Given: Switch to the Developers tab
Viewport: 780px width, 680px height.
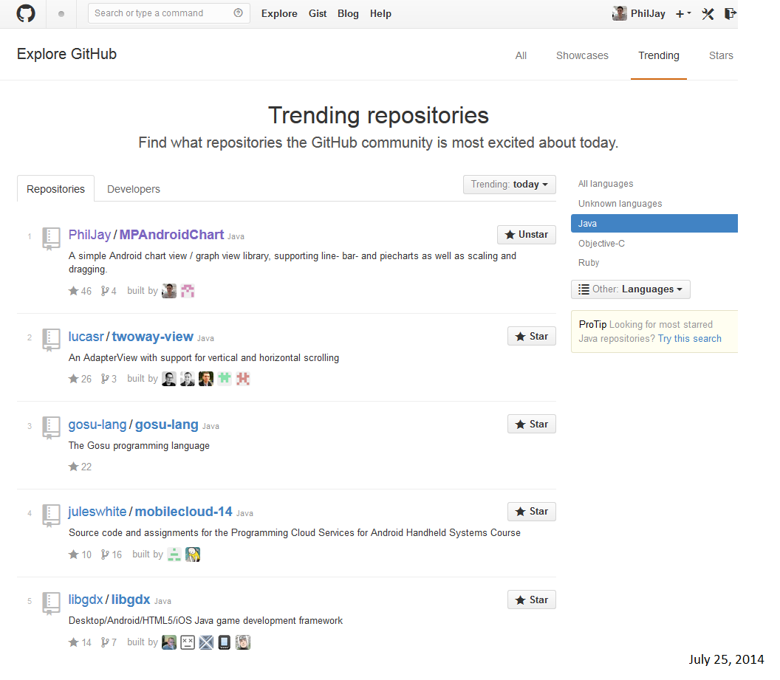Looking at the screenshot, I should point(134,189).
